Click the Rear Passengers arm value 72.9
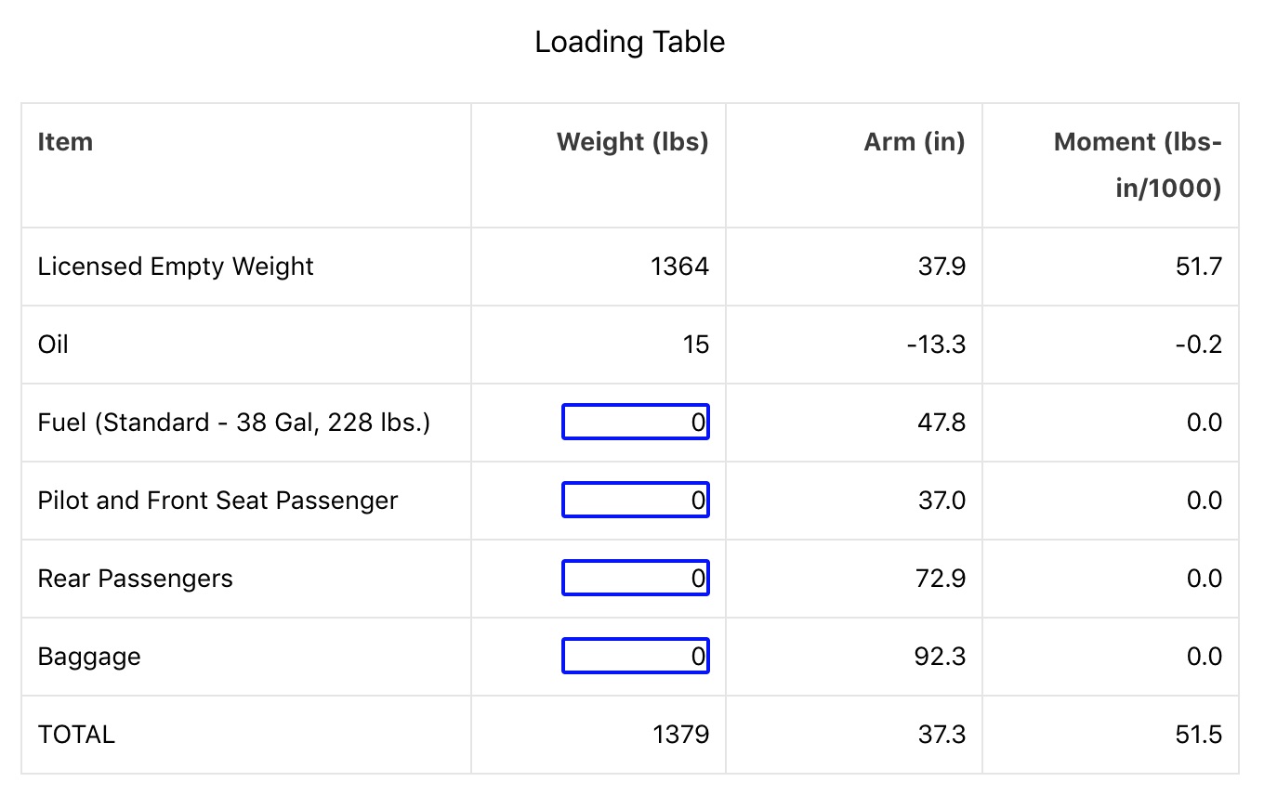 click(x=941, y=579)
